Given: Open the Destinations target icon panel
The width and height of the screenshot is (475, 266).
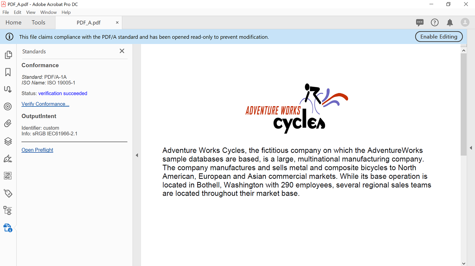Looking at the screenshot, I should coord(8,106).
